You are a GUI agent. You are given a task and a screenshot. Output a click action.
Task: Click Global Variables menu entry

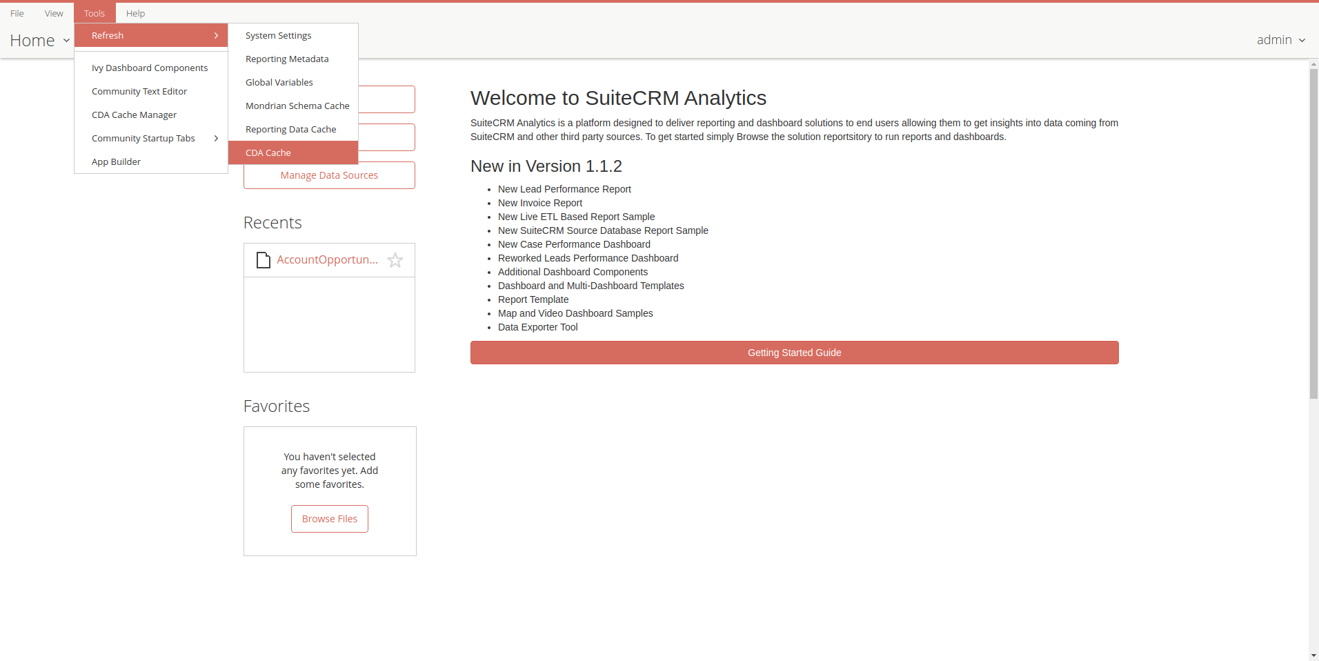click(292, 83)
